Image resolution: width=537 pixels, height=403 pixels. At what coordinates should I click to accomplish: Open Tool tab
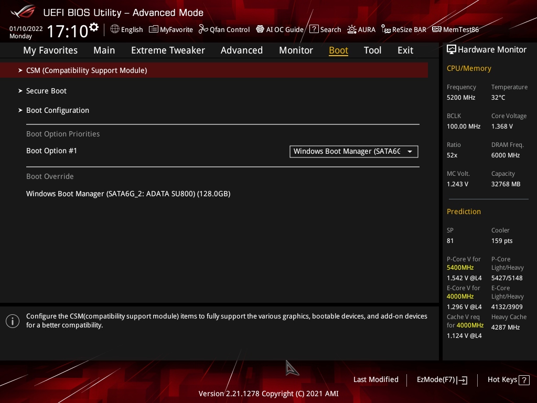tap(372, 50)
